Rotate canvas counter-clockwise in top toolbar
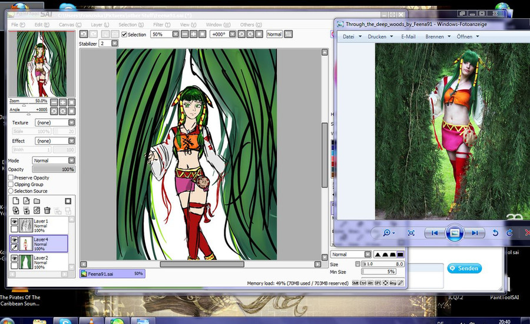Screen dimensions: 530x324 [241, 34]
